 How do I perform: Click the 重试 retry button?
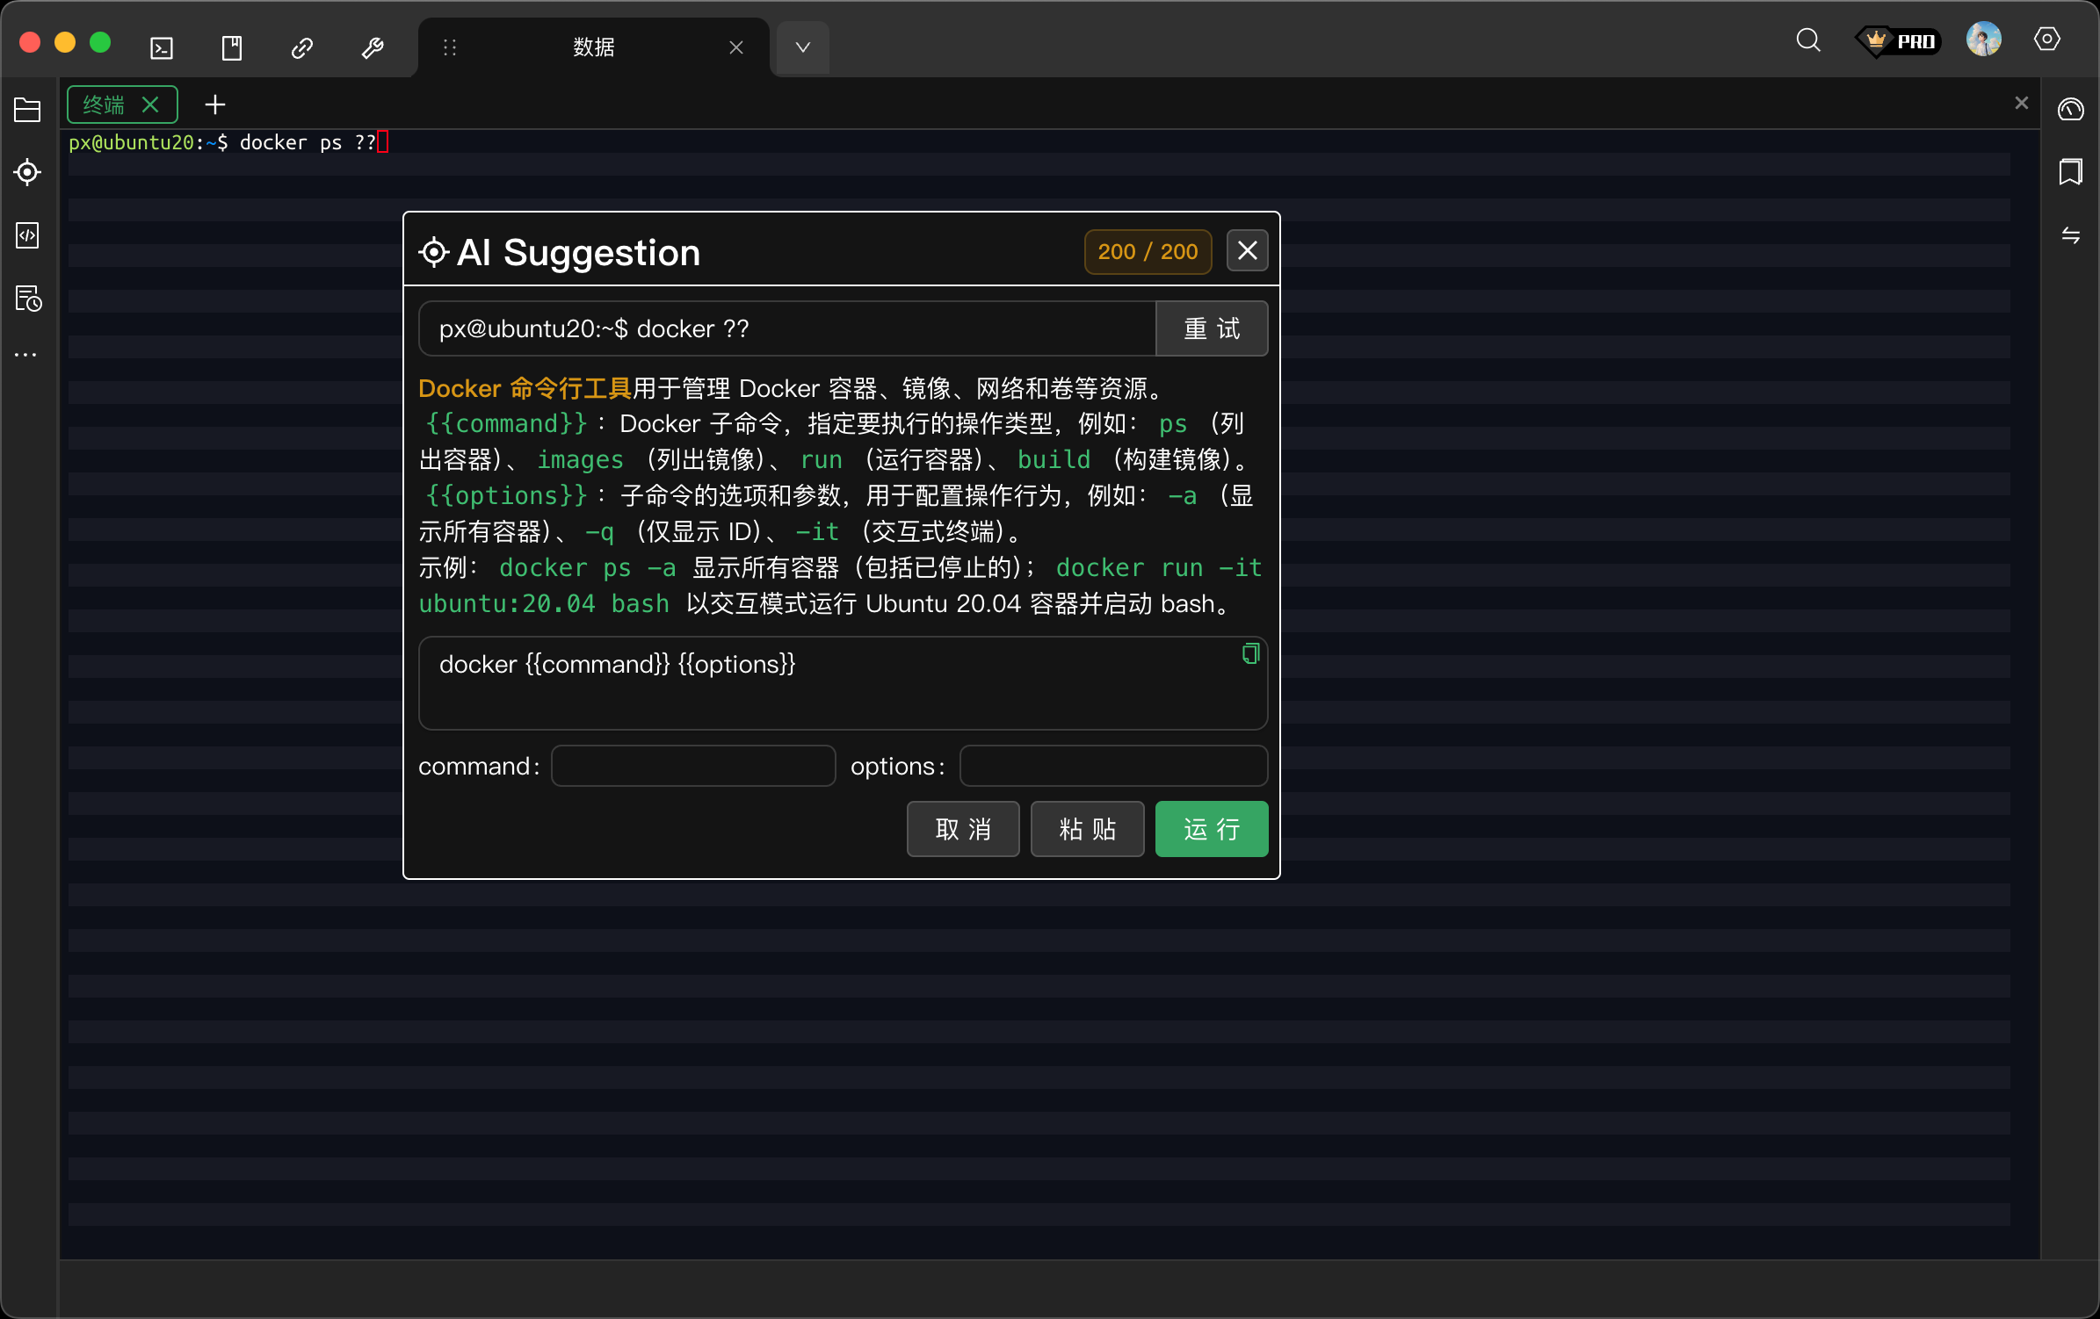pyautogui.click(x=1212, y=328)
